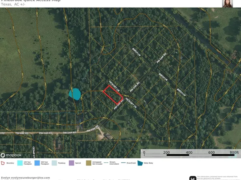This screenshot has width=241, height=180.
Task: Click the mapbox logo on the map
Action: point(11,155)
